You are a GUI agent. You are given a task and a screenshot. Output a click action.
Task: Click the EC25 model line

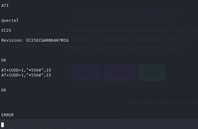point(6,30)
